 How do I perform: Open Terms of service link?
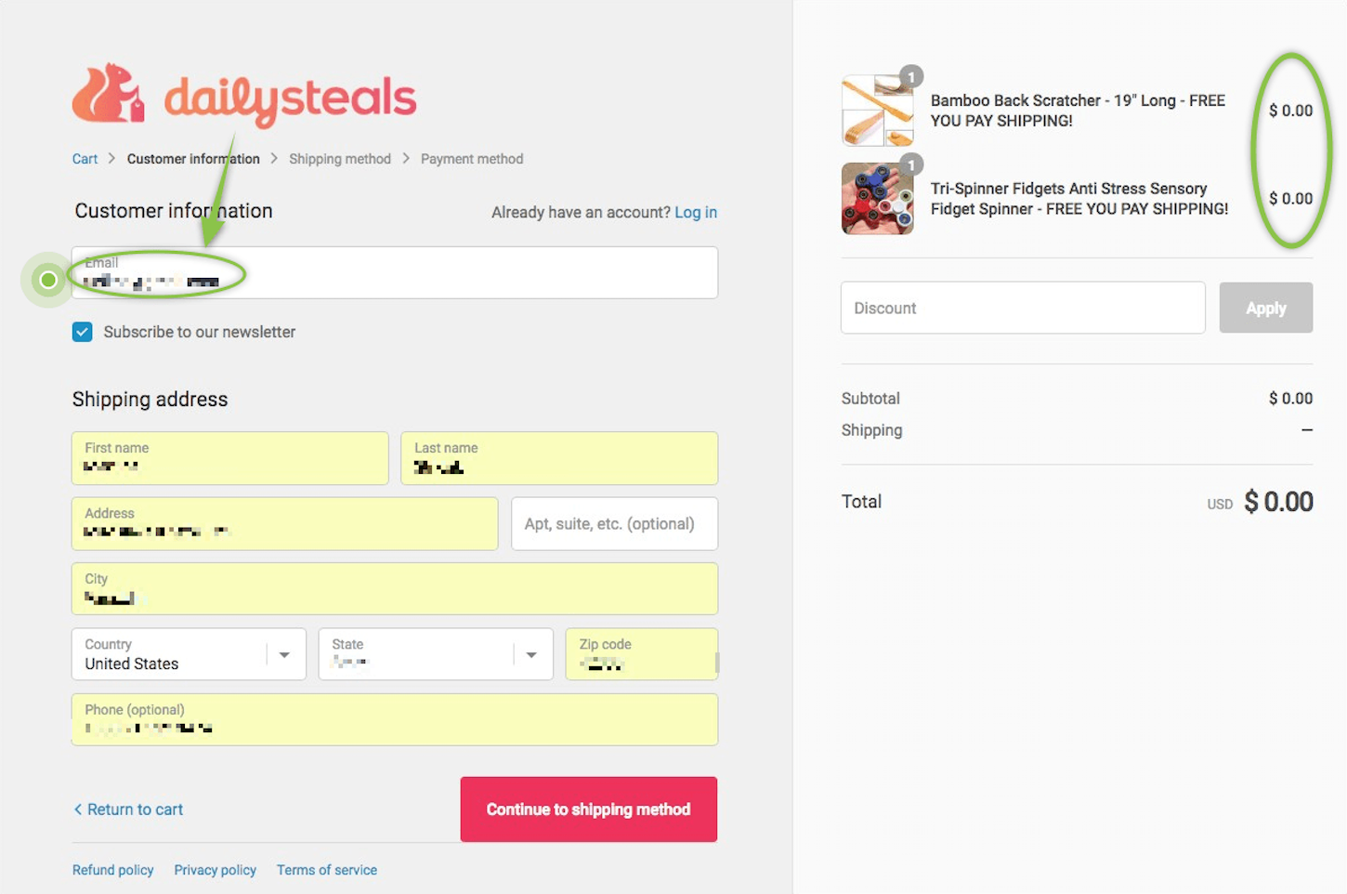327,870
